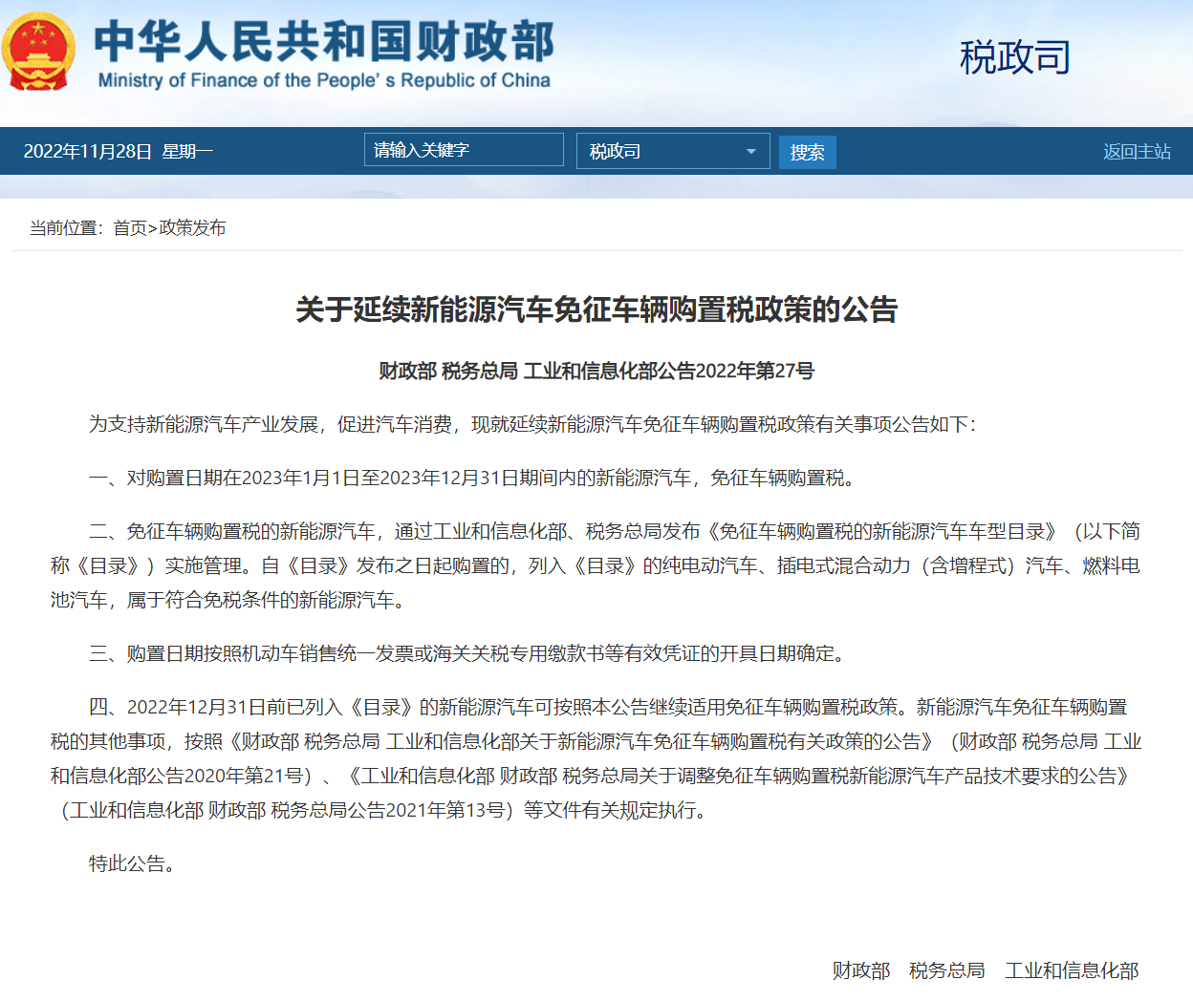Open 政策发布 in the breadcrumb
Image resolution: width=1193 pixels, height=1001 pixels.
point(193,228)
